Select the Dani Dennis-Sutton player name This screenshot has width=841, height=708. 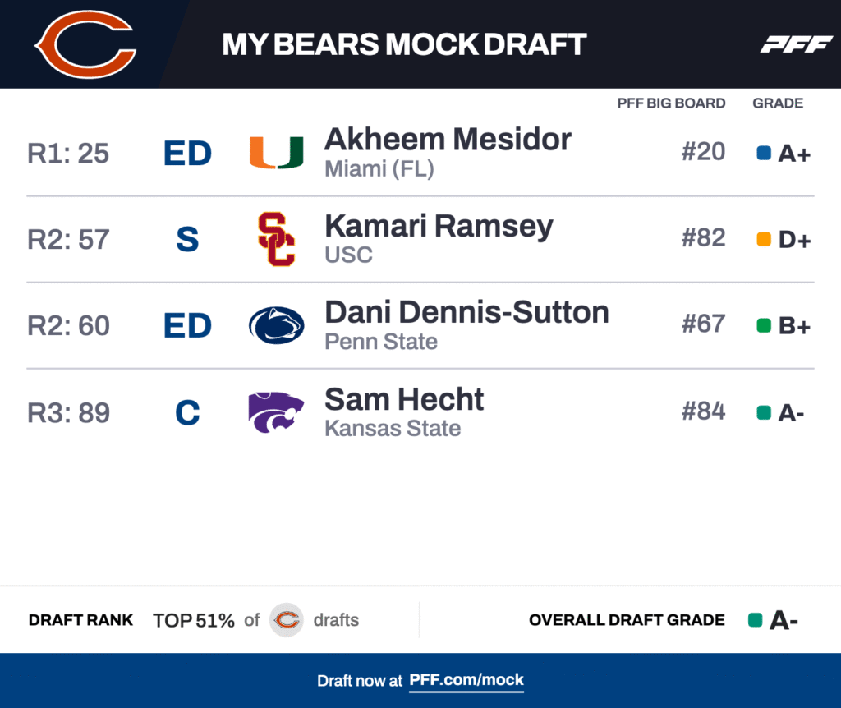tap(466, 312)
